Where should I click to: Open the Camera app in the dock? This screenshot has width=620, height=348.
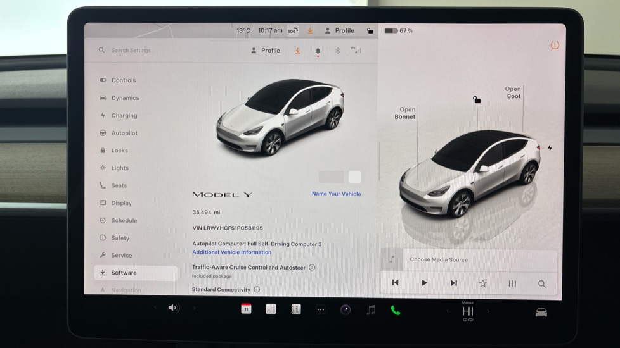tap(346, 310)
